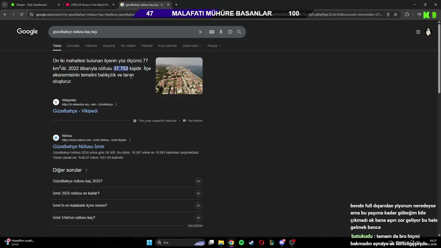The width and height of the screenshot is (441, 248).
Task: Open Task View on taskbar
Action: point(211,242)
